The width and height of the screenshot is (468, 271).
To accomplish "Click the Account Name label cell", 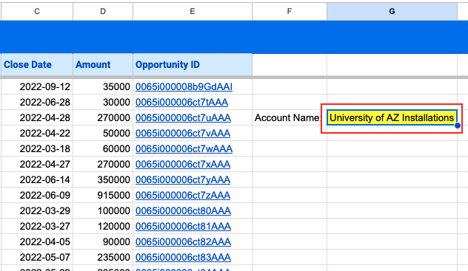I will [290, 118].
